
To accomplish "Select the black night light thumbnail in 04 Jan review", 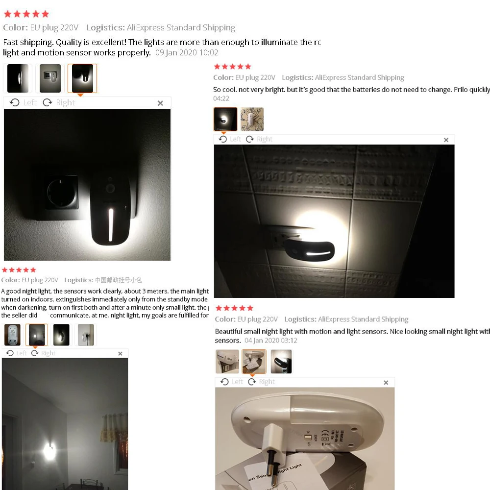I will click(281, 362).
